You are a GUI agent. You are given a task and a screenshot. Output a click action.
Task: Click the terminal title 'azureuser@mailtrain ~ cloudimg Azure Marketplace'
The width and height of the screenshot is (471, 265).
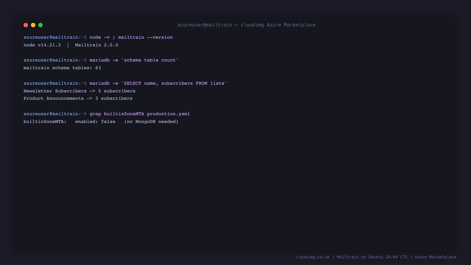pos(247,25)
